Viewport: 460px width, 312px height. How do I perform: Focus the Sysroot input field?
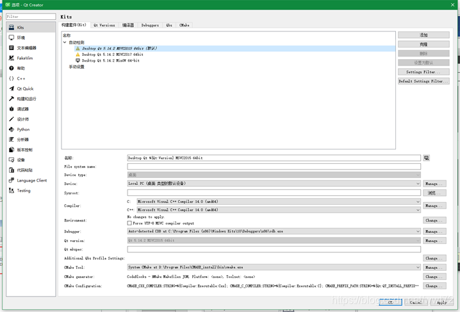click(274, 193)
